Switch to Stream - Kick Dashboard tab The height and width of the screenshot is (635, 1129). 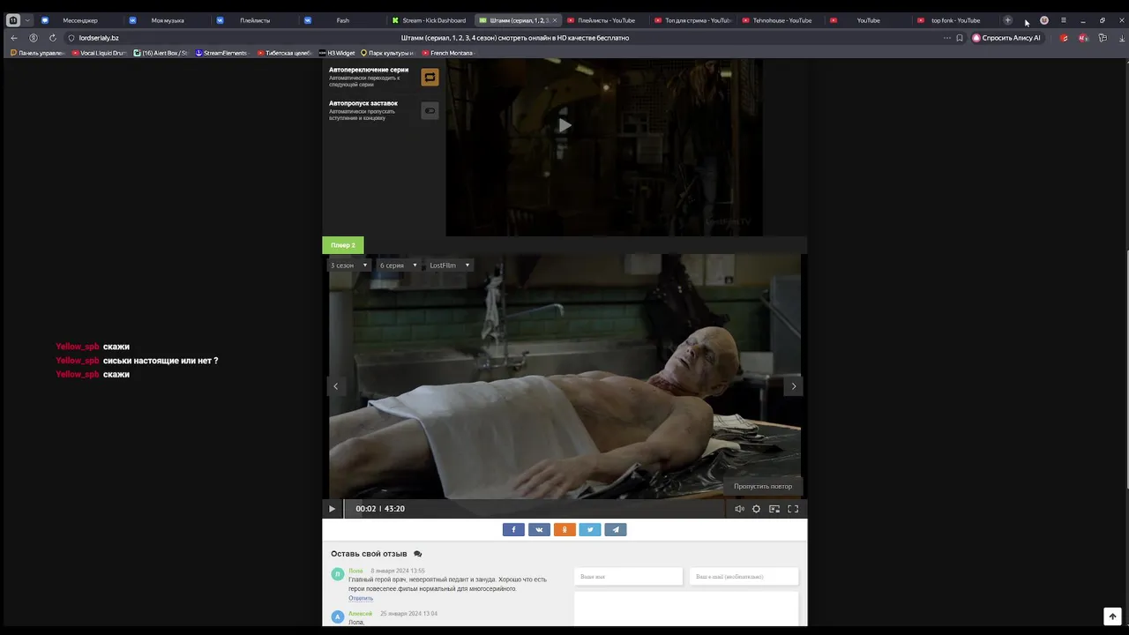430,20
